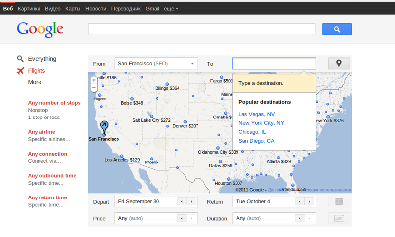This screenshot has height=237, width=395.
Task: Select the Billings $364 map dot
Action: point(167,84)
